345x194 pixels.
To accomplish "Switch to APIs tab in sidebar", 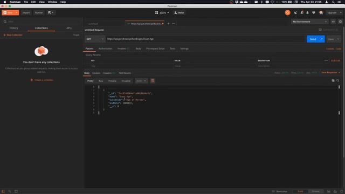I will [x=69, y=28].
